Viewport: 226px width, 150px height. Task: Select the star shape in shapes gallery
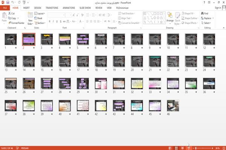[161, 22]
